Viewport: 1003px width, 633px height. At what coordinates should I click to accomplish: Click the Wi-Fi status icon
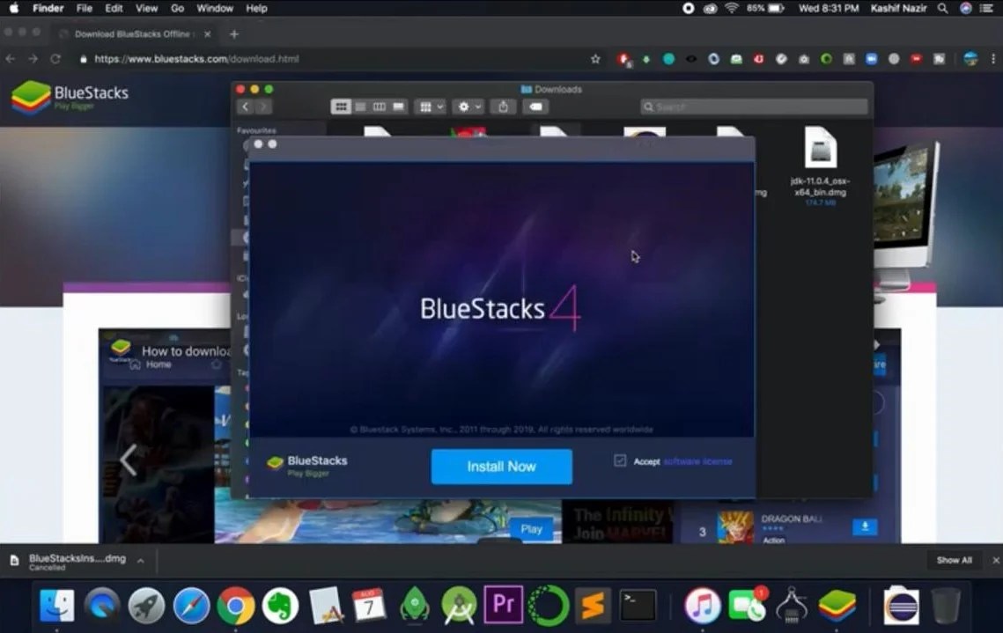tap(732, 8)
